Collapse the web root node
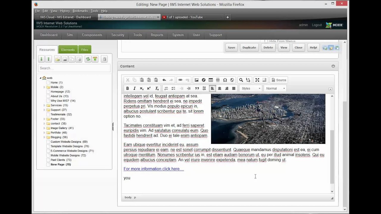The height and width of the screenshot is (214, 381). click(x=40, y=78)
